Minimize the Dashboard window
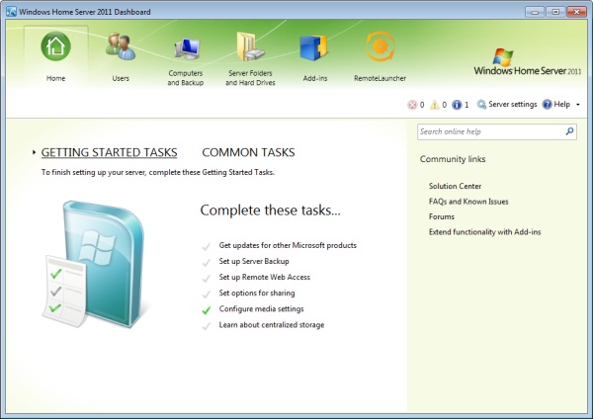 pos(535,12)
